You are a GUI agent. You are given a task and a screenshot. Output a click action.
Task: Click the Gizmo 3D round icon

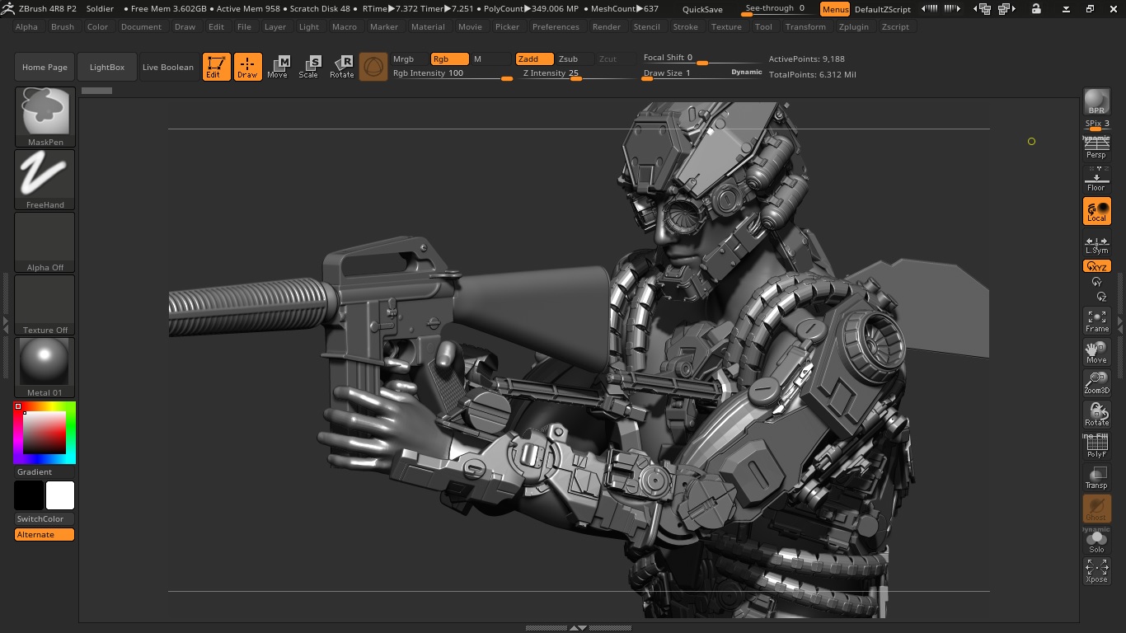pyautogui.click(x=373, y=67)
